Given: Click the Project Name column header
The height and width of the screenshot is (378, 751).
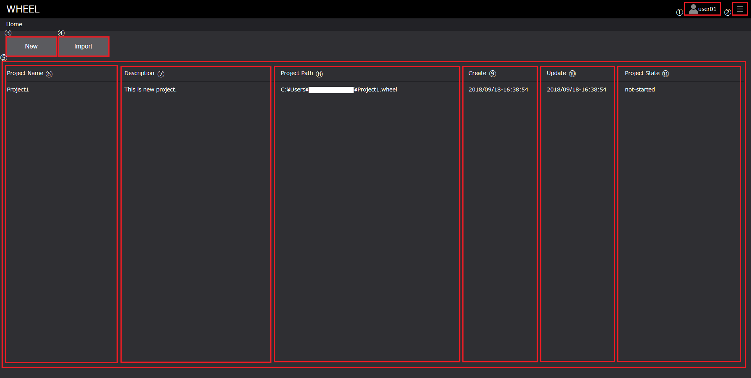Looking at the screenshot, I should (25, 73).
